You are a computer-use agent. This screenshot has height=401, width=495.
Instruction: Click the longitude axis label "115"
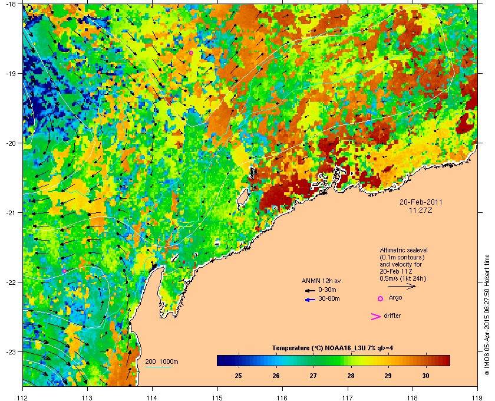217,397
